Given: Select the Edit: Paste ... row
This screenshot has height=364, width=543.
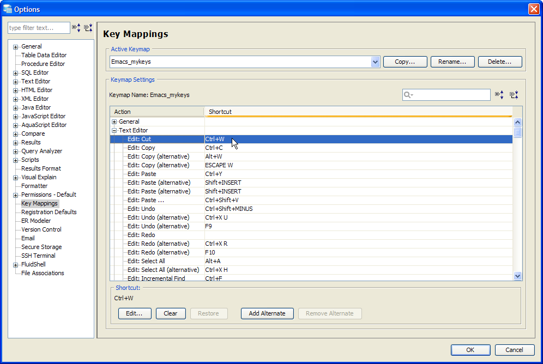Looking at the screenshot, I should [x=311, y=200].
